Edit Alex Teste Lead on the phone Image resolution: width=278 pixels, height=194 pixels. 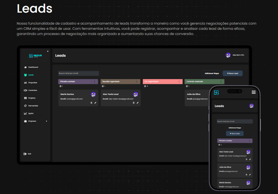250,159
